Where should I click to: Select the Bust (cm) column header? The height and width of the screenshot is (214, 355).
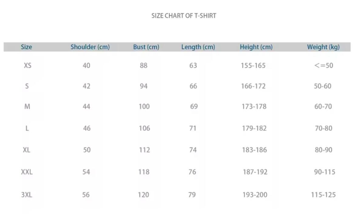pos(146,47)
